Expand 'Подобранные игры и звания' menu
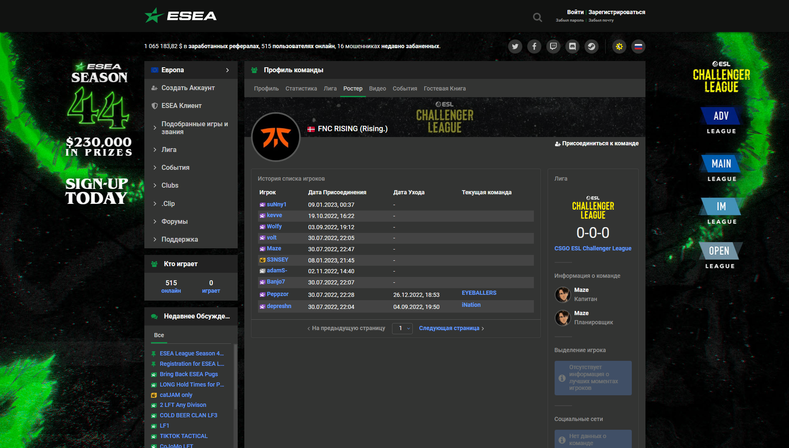The height and width of the screenshot is (448, 789). [x=191, y=128]
